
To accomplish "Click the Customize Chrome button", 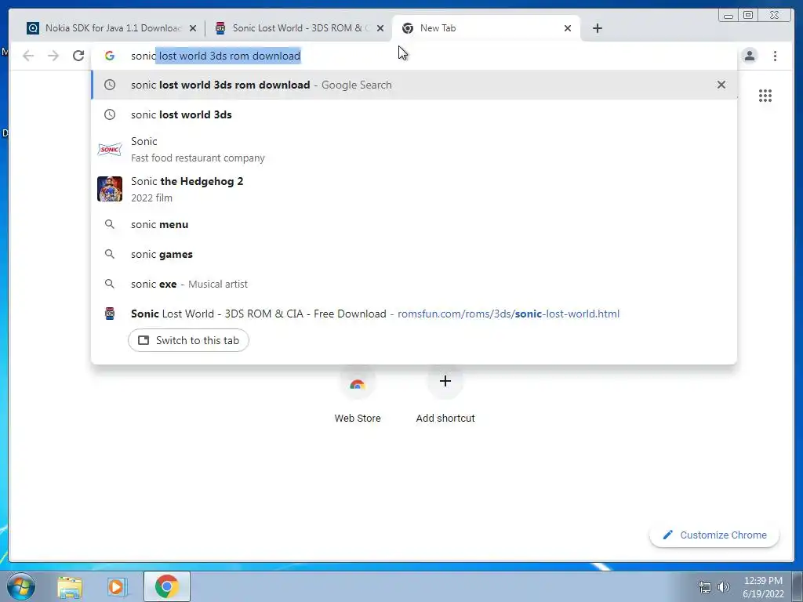I will (x=714, y=535).
